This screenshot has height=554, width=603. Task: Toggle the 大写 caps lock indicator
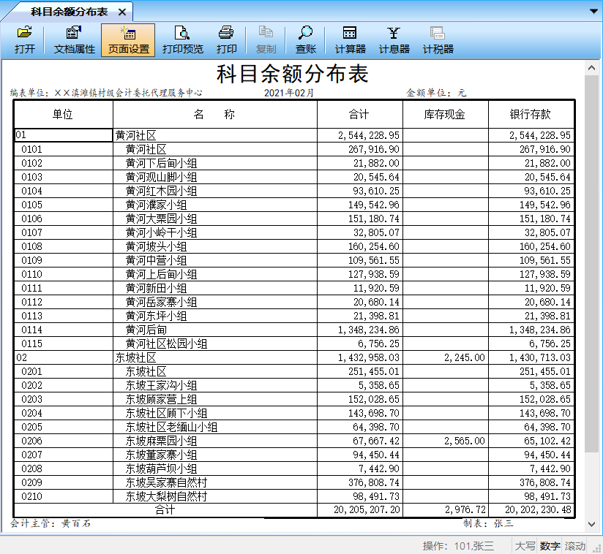(525, 546)
